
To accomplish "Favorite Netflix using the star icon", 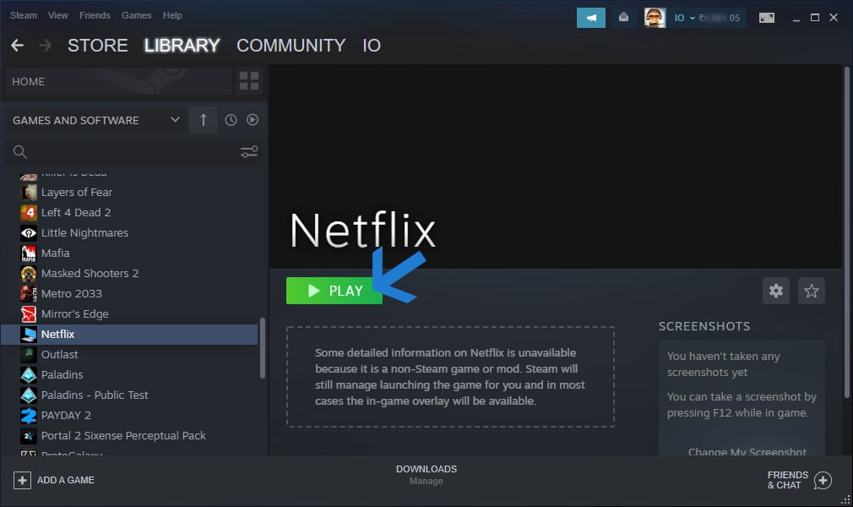I will pos(810,290).
